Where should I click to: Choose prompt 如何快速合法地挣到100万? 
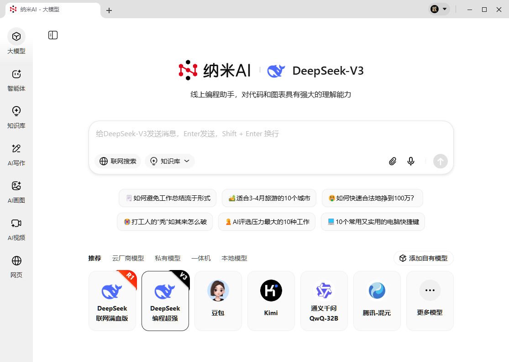(373, 198)
